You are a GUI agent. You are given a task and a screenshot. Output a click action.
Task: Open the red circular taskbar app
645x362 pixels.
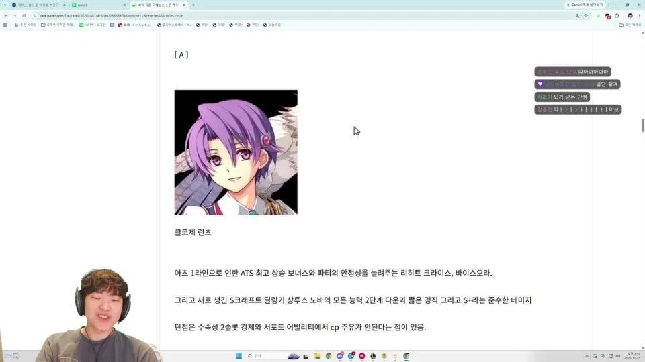pos(362,356)
